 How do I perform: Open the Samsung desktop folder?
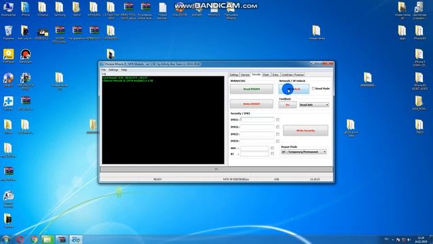60,8
